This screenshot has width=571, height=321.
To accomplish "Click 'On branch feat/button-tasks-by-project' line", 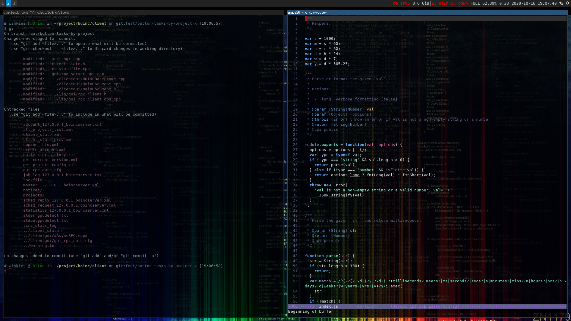I will click(49, 34).
